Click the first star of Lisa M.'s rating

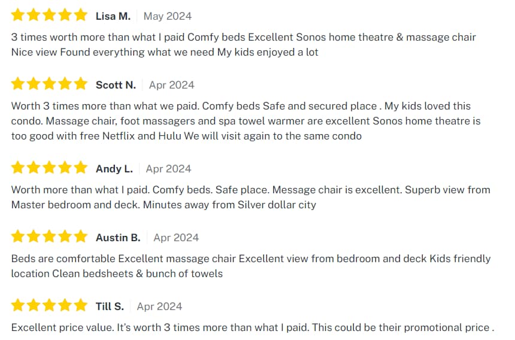point(18,16)
